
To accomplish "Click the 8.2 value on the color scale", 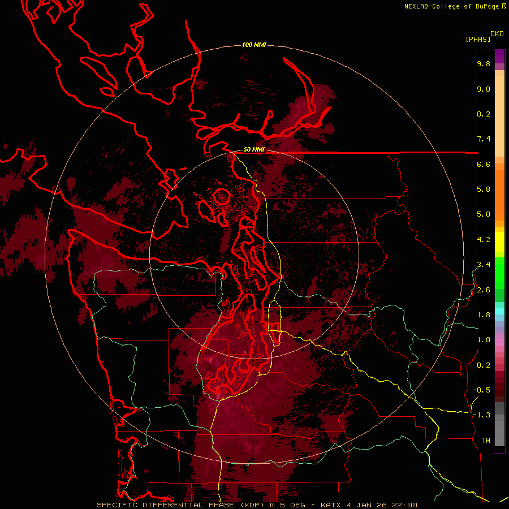I will tap(484, 114).
